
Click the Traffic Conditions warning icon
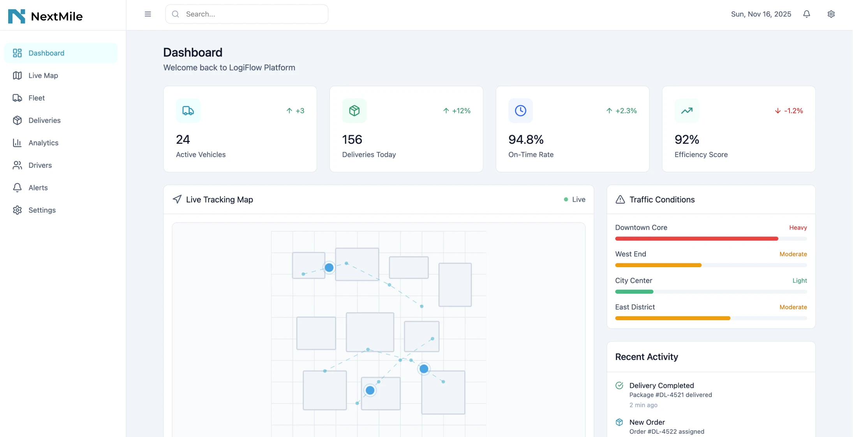pos(620,200)
